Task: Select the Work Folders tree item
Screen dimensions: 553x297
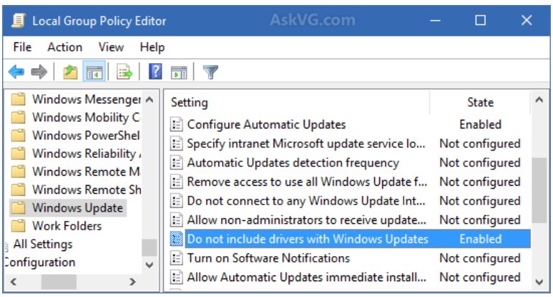Action: (67, 226)
